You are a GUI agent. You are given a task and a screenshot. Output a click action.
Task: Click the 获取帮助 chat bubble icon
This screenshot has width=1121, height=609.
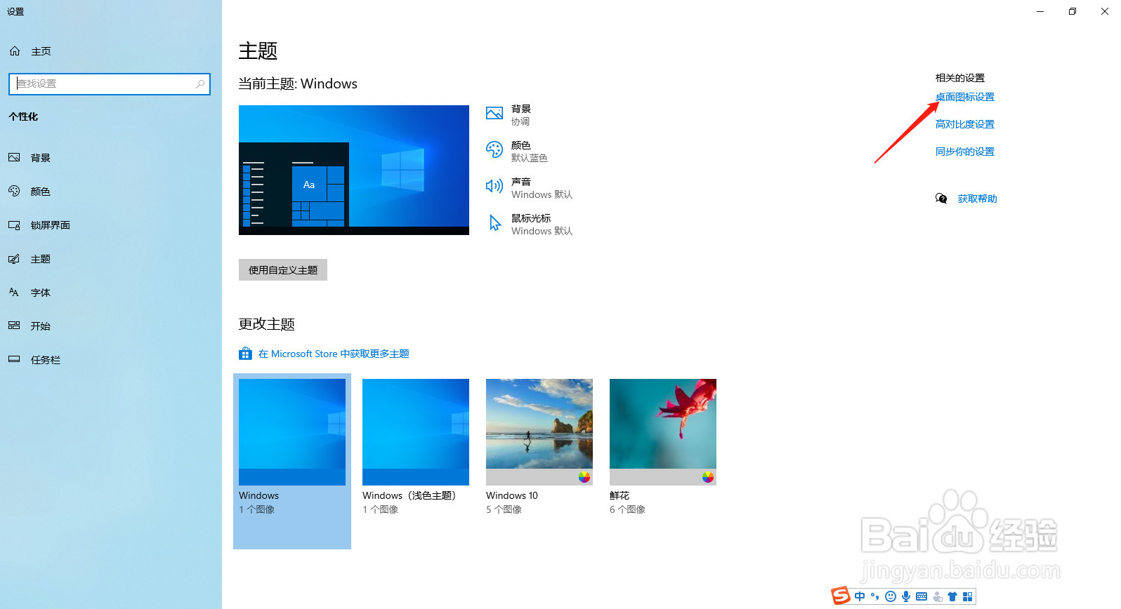[x=941, y=199]
